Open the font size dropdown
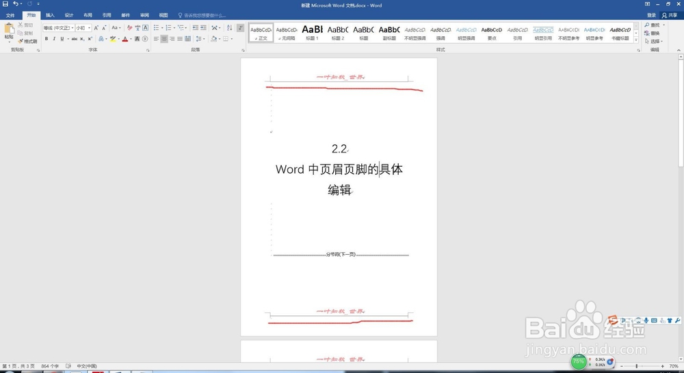The height and width of the screenshot is (373, 684). [90, 28]
